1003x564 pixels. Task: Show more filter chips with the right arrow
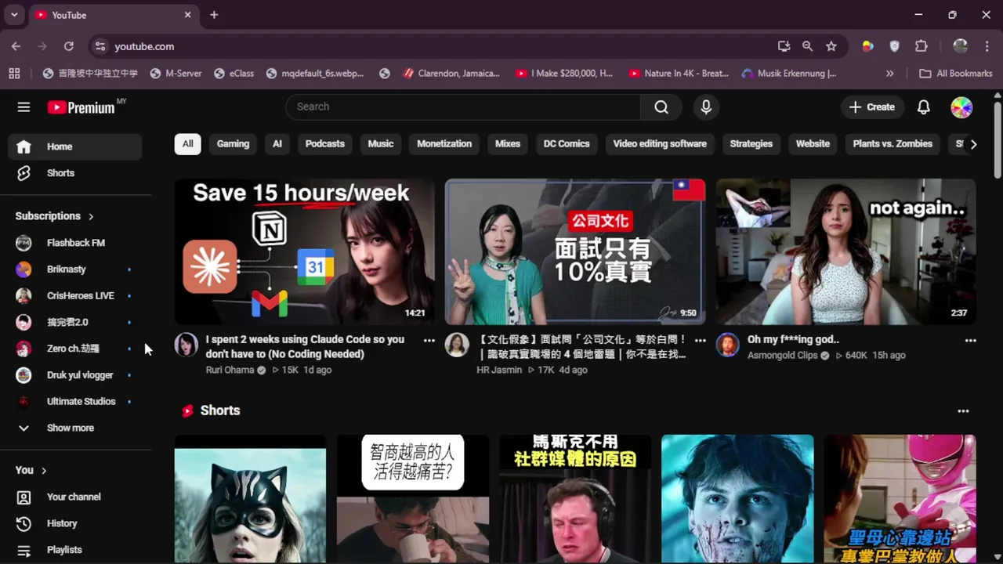[973, 144]
